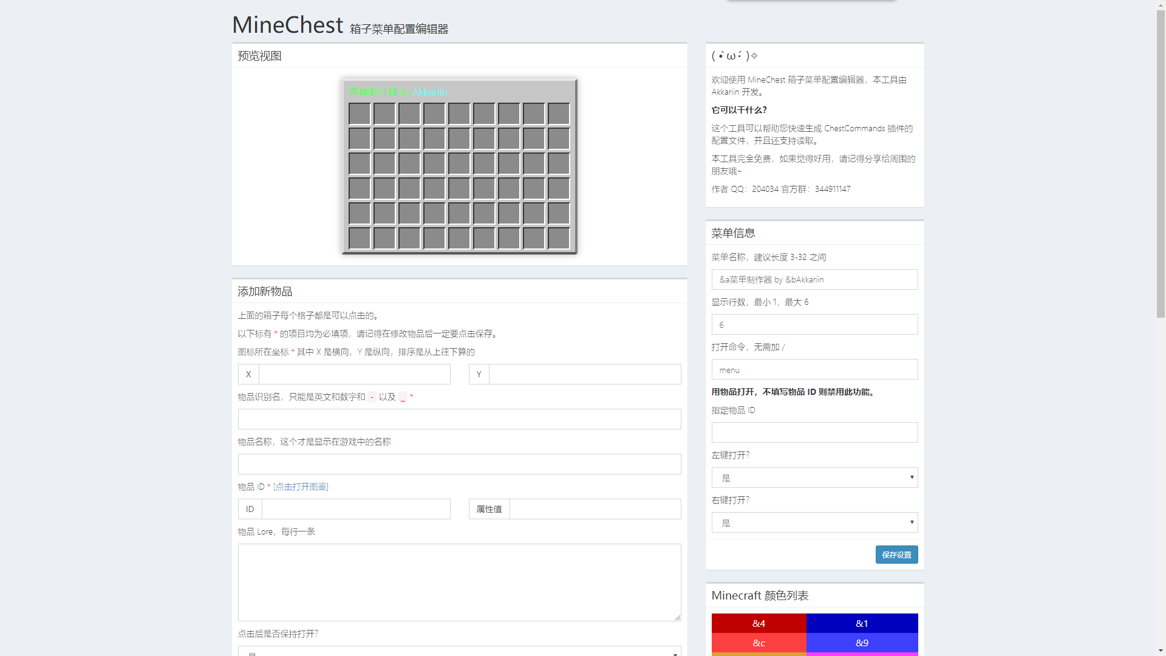Click bottom-left slot of chest grid
Image resolution: width=1166 pixels, height=656 pixels.
[x=360, y=238]
